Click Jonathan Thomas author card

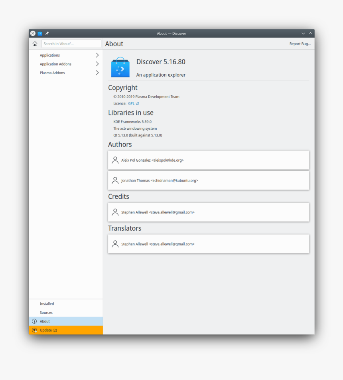pyautogui.click(x=209, y=180)
